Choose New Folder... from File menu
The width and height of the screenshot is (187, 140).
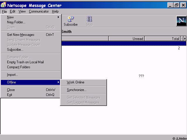pyautogui.click(x=31, y=22)
